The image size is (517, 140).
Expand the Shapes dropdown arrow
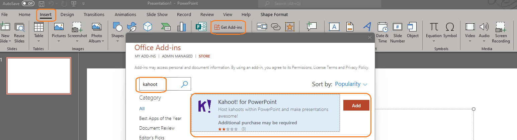pyautogui.click(x=117, y=41)
